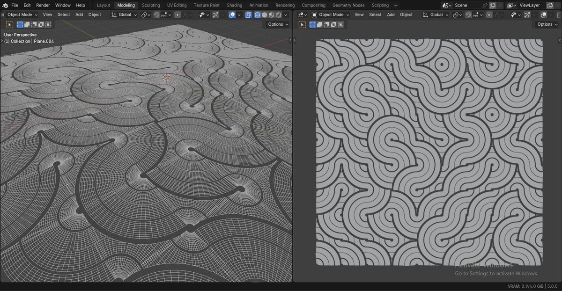
Task: Choose Invert Selection mode in right viewport
Action: click(x=333, y=24)
